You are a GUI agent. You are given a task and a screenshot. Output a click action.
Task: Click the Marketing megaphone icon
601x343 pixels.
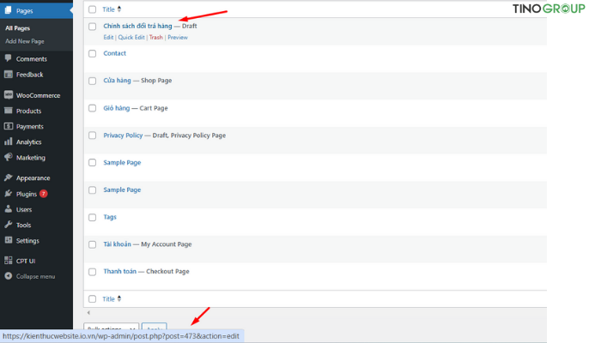click(x=8, y=157)
